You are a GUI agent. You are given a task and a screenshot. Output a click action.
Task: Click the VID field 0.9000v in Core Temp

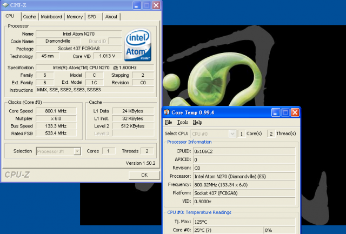tap(244, 202)
